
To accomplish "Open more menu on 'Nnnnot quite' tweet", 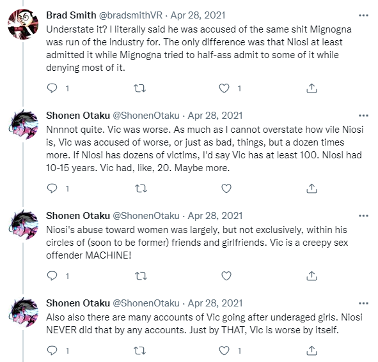I will click(363, 116).
